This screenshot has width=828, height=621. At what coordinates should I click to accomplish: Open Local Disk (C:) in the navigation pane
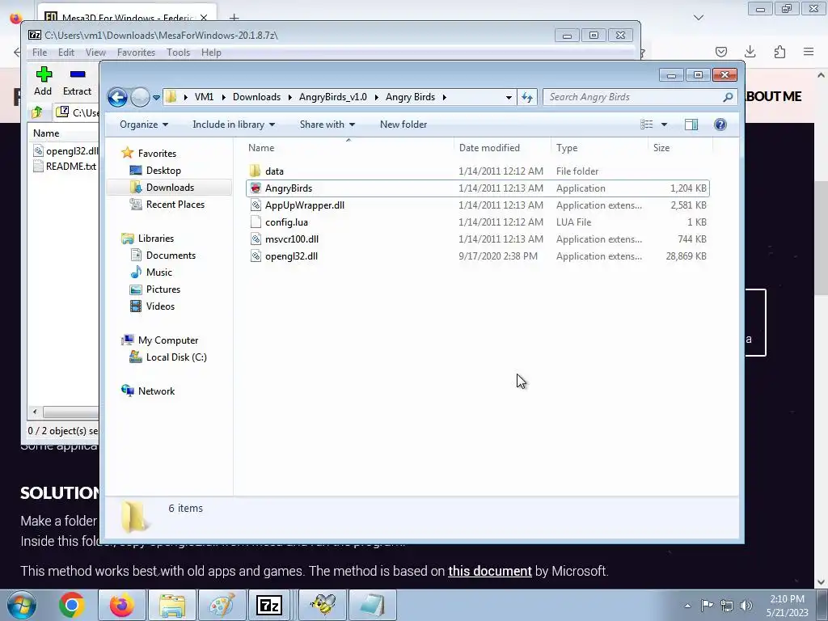175,357
